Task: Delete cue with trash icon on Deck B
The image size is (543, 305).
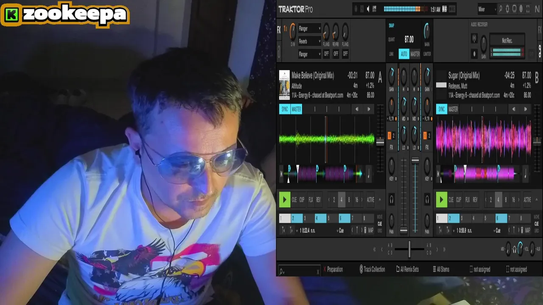Action: [x=522, y=230]
